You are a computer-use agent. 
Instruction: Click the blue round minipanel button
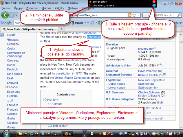pos(154,5)
